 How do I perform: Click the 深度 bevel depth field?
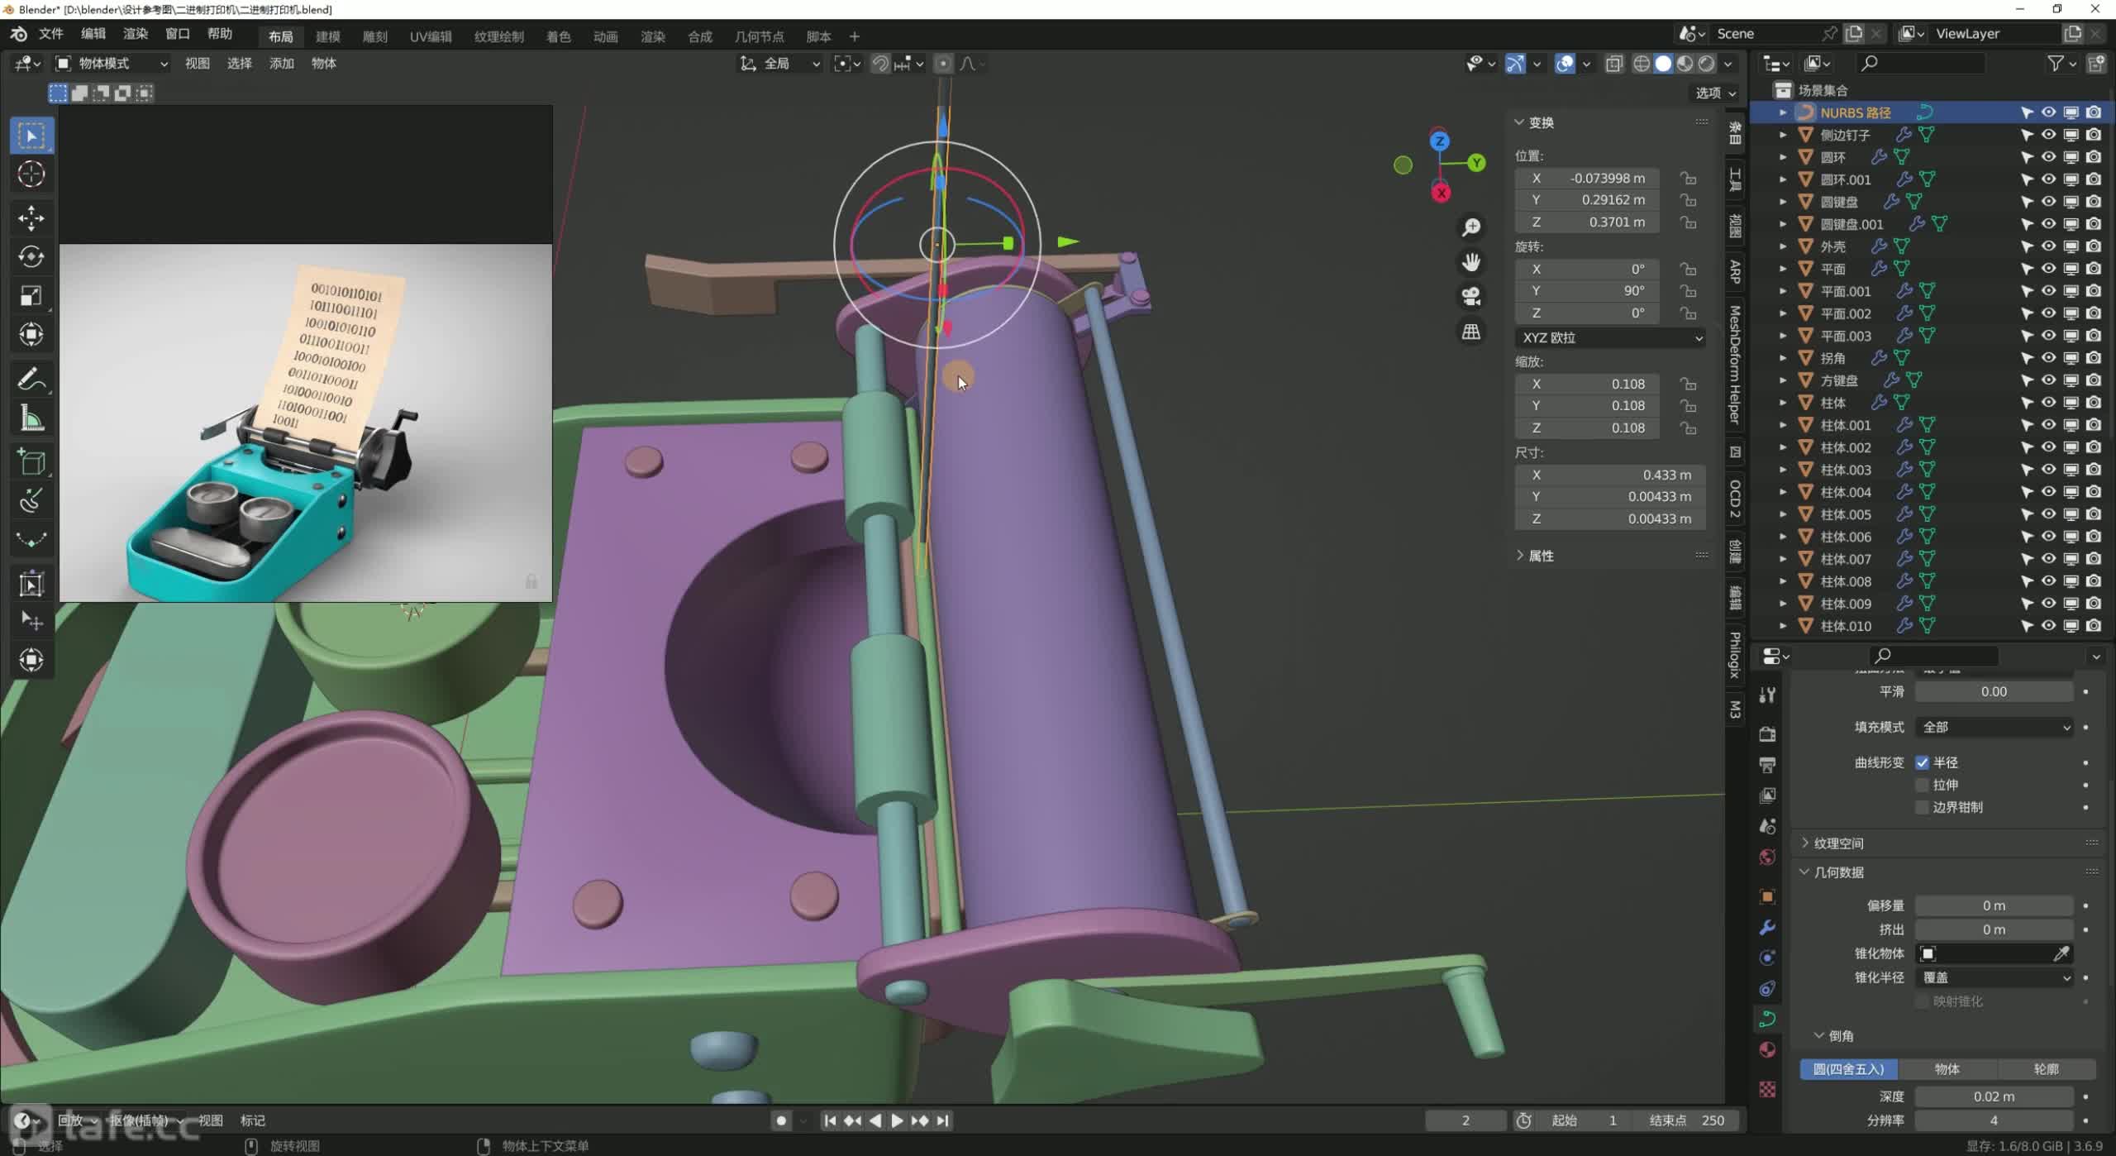[x=1993, y=1096]
